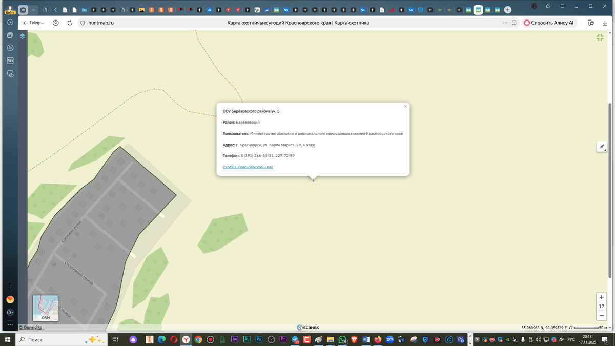Switch to the Wikipedia tab
Viewport: 615px width, 346px height.
tap(257, 10)
